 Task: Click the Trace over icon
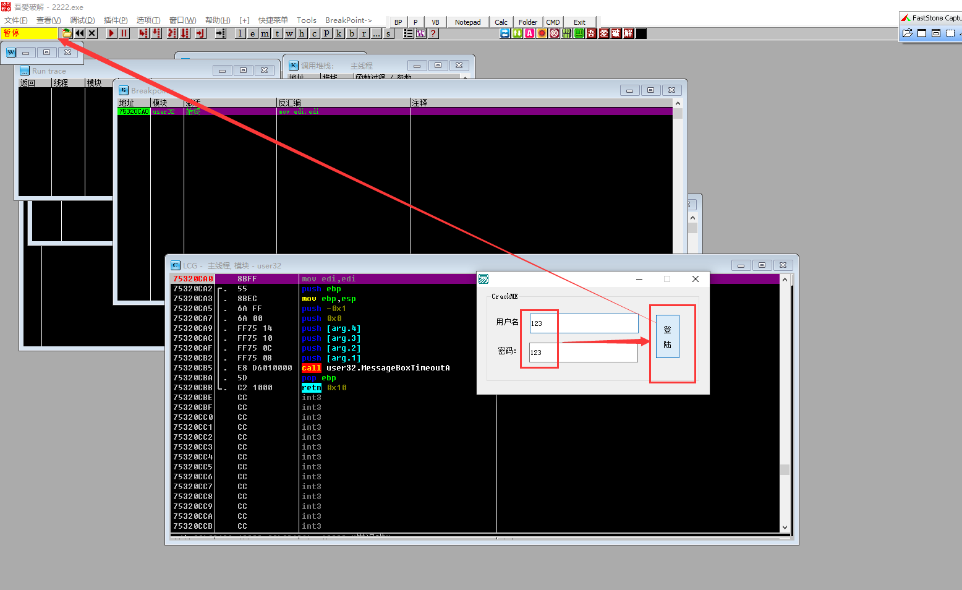185,33
